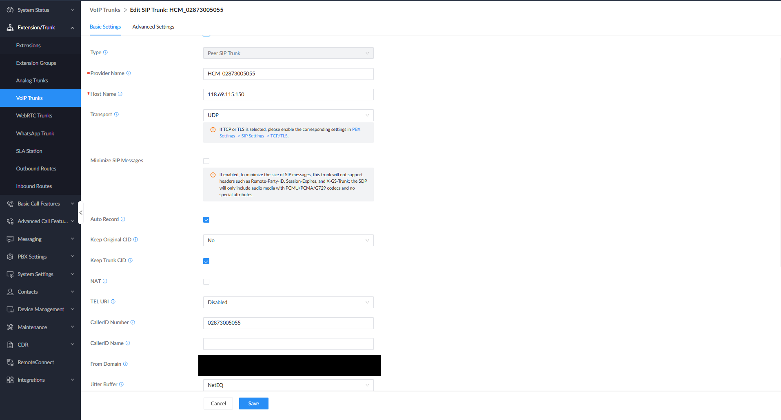The height and width of the screenshot is (420, 781).
Task: Click the info icon beside Provider Name
Action: point(129,73)
